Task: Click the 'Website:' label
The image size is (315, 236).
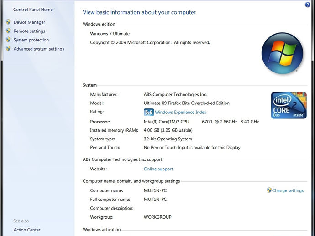Action: click(x=99, y=169)
